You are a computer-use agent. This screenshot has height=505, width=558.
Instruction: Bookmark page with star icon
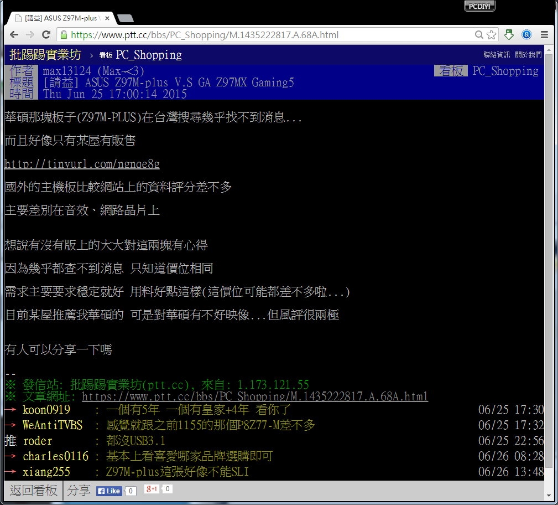tap(491, 34)
